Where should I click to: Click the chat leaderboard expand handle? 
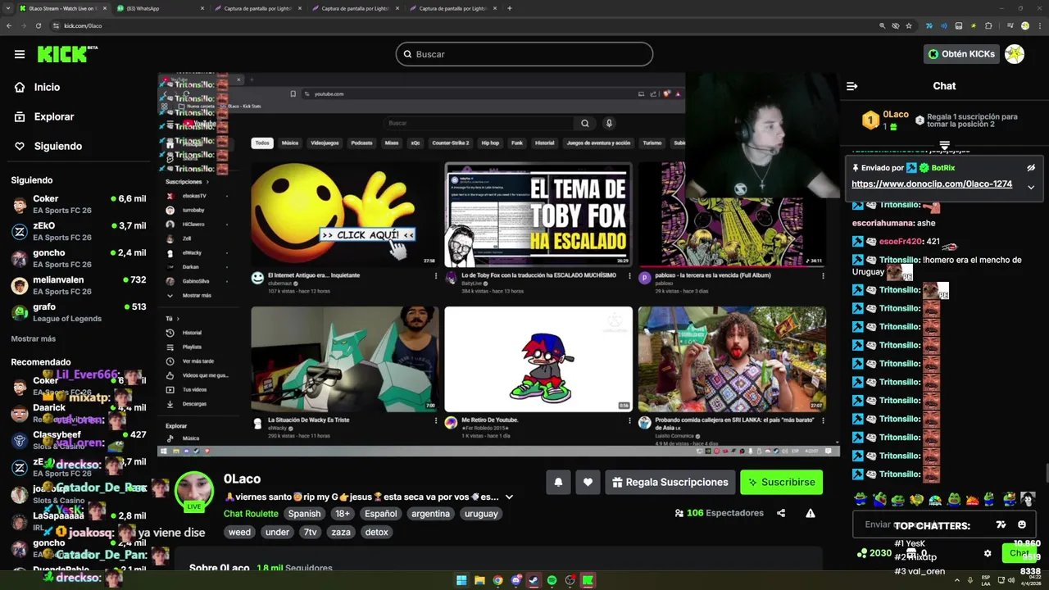(x=944, y=146)
